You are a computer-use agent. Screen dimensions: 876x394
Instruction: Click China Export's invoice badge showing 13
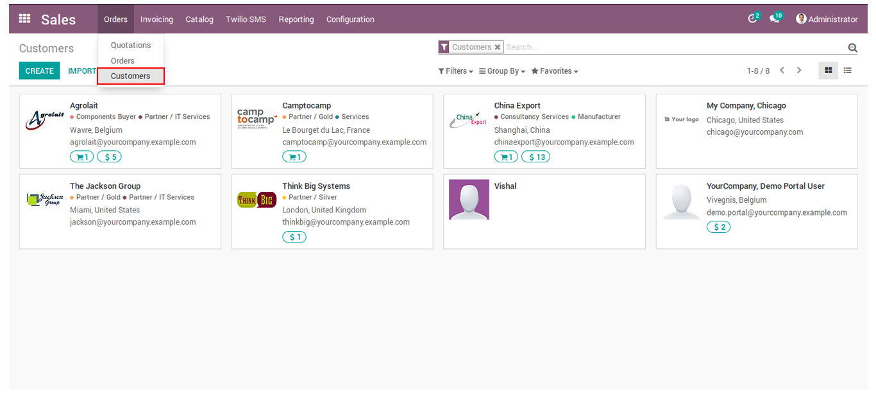click(x=535, y=157)
